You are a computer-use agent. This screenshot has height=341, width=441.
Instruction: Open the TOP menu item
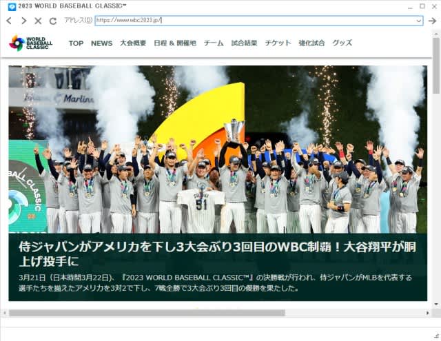(76, 43)
